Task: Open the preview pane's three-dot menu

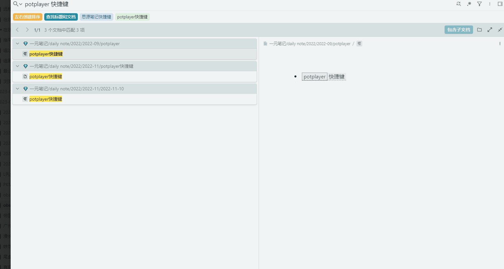Action: coord(500,44)
